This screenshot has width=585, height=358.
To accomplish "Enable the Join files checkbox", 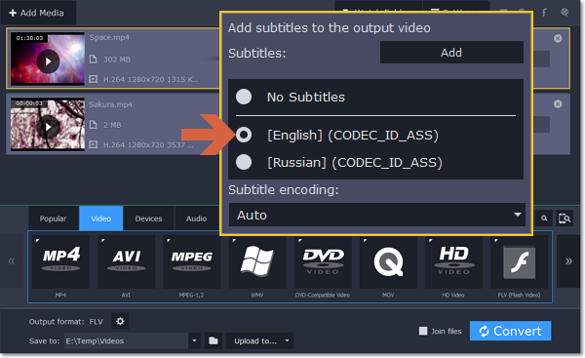I will pos(423,331).
